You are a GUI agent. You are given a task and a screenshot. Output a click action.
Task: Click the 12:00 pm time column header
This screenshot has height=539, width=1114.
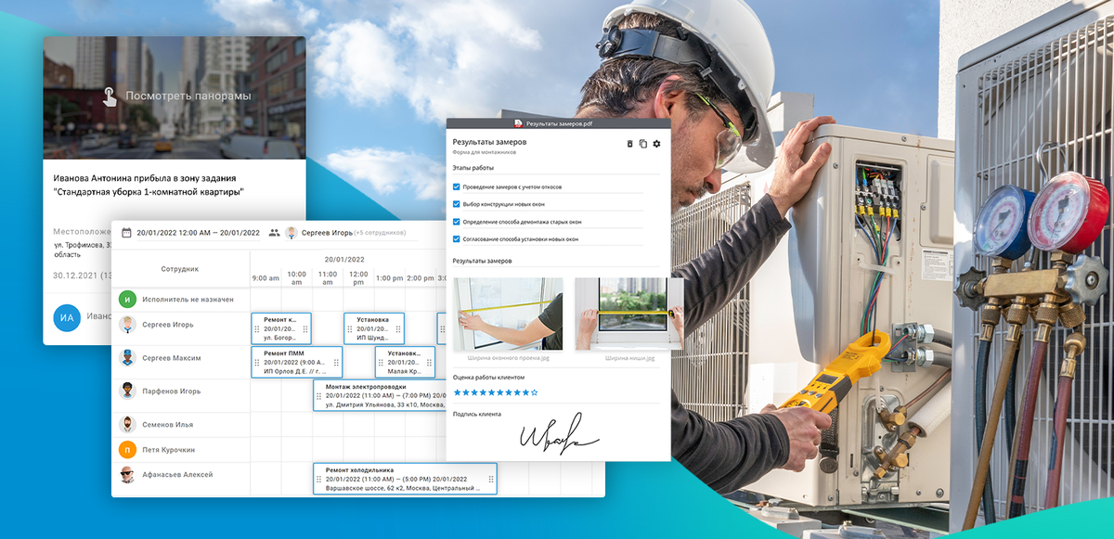click(357, 278)
